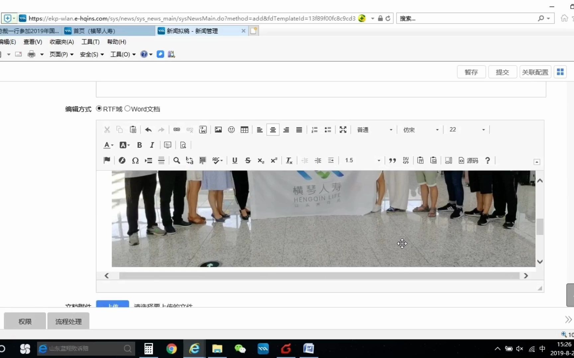Viewport: 574px width, 358px height.
Task: Click the 关联配置 button
Action: [x=535, y=72]
